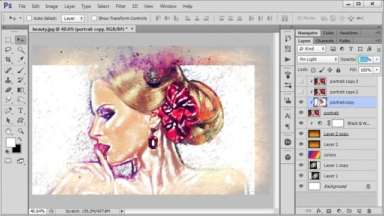Open the status bar info arrow
The height and width of the screenshot is (216, 384).
pos(122,211)
